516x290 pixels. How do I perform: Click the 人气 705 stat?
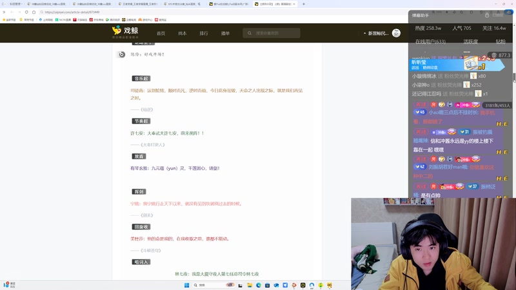[461, 28]
